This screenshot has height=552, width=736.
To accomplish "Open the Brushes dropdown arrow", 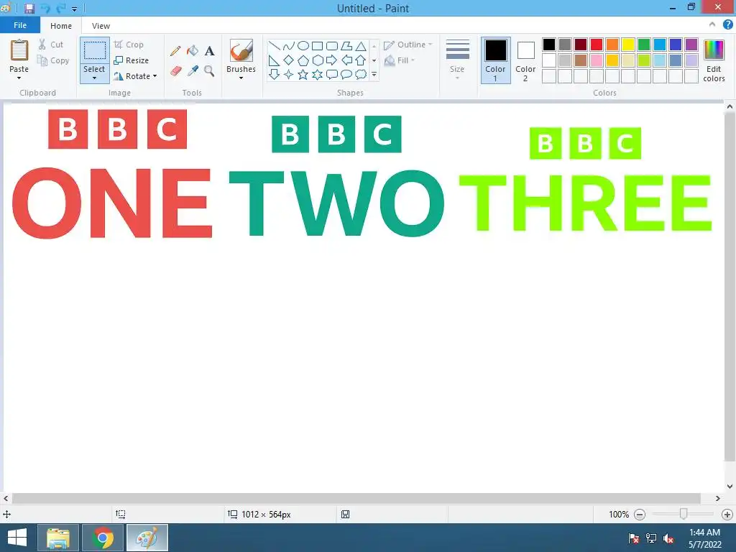I will [x=241, y=78].
